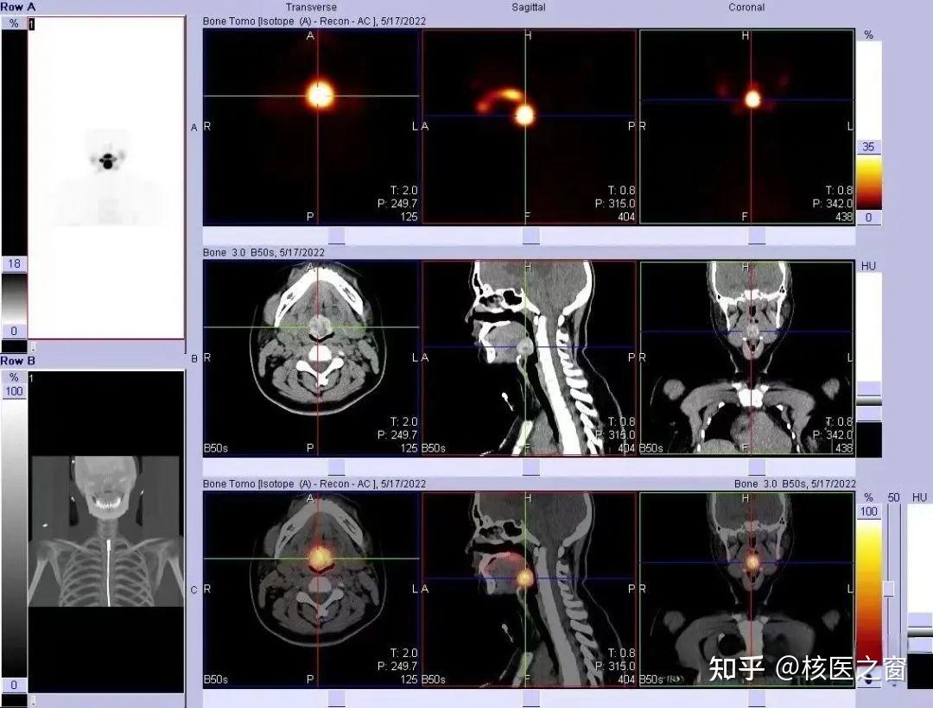Screen dimensions: 933x708
Task: Click slice scroll thumb under CT transverse view
Action: (337, 467)
